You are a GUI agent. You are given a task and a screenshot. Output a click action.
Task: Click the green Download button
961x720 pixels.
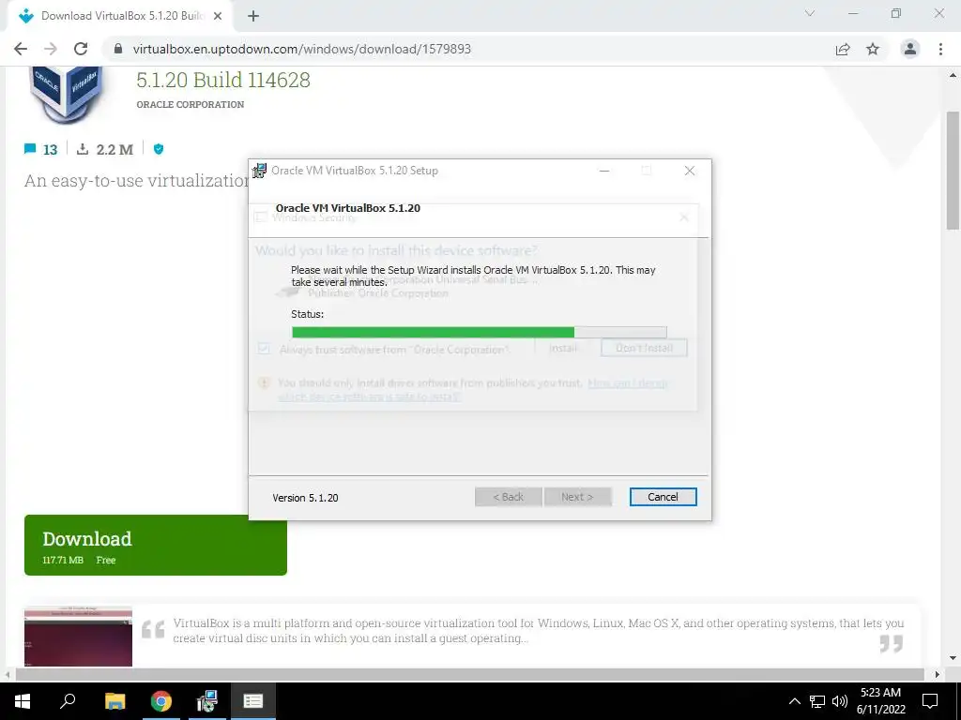point(156,545)
